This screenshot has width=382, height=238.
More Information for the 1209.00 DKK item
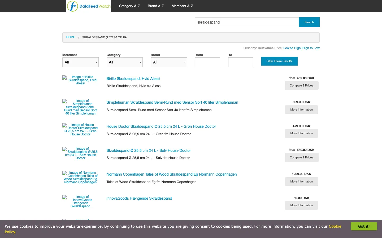tap(302, 181)
